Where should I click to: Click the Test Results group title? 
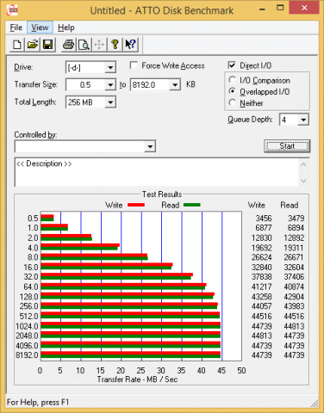pyautogui.click(x=162, y=194)
